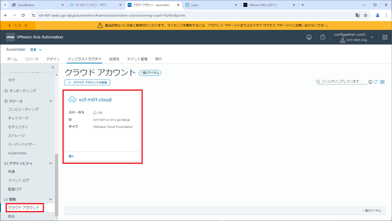This screenshot has height=221, width=392.
Task: Switch to the リソース tab
Action: click(x=32, y=59)
